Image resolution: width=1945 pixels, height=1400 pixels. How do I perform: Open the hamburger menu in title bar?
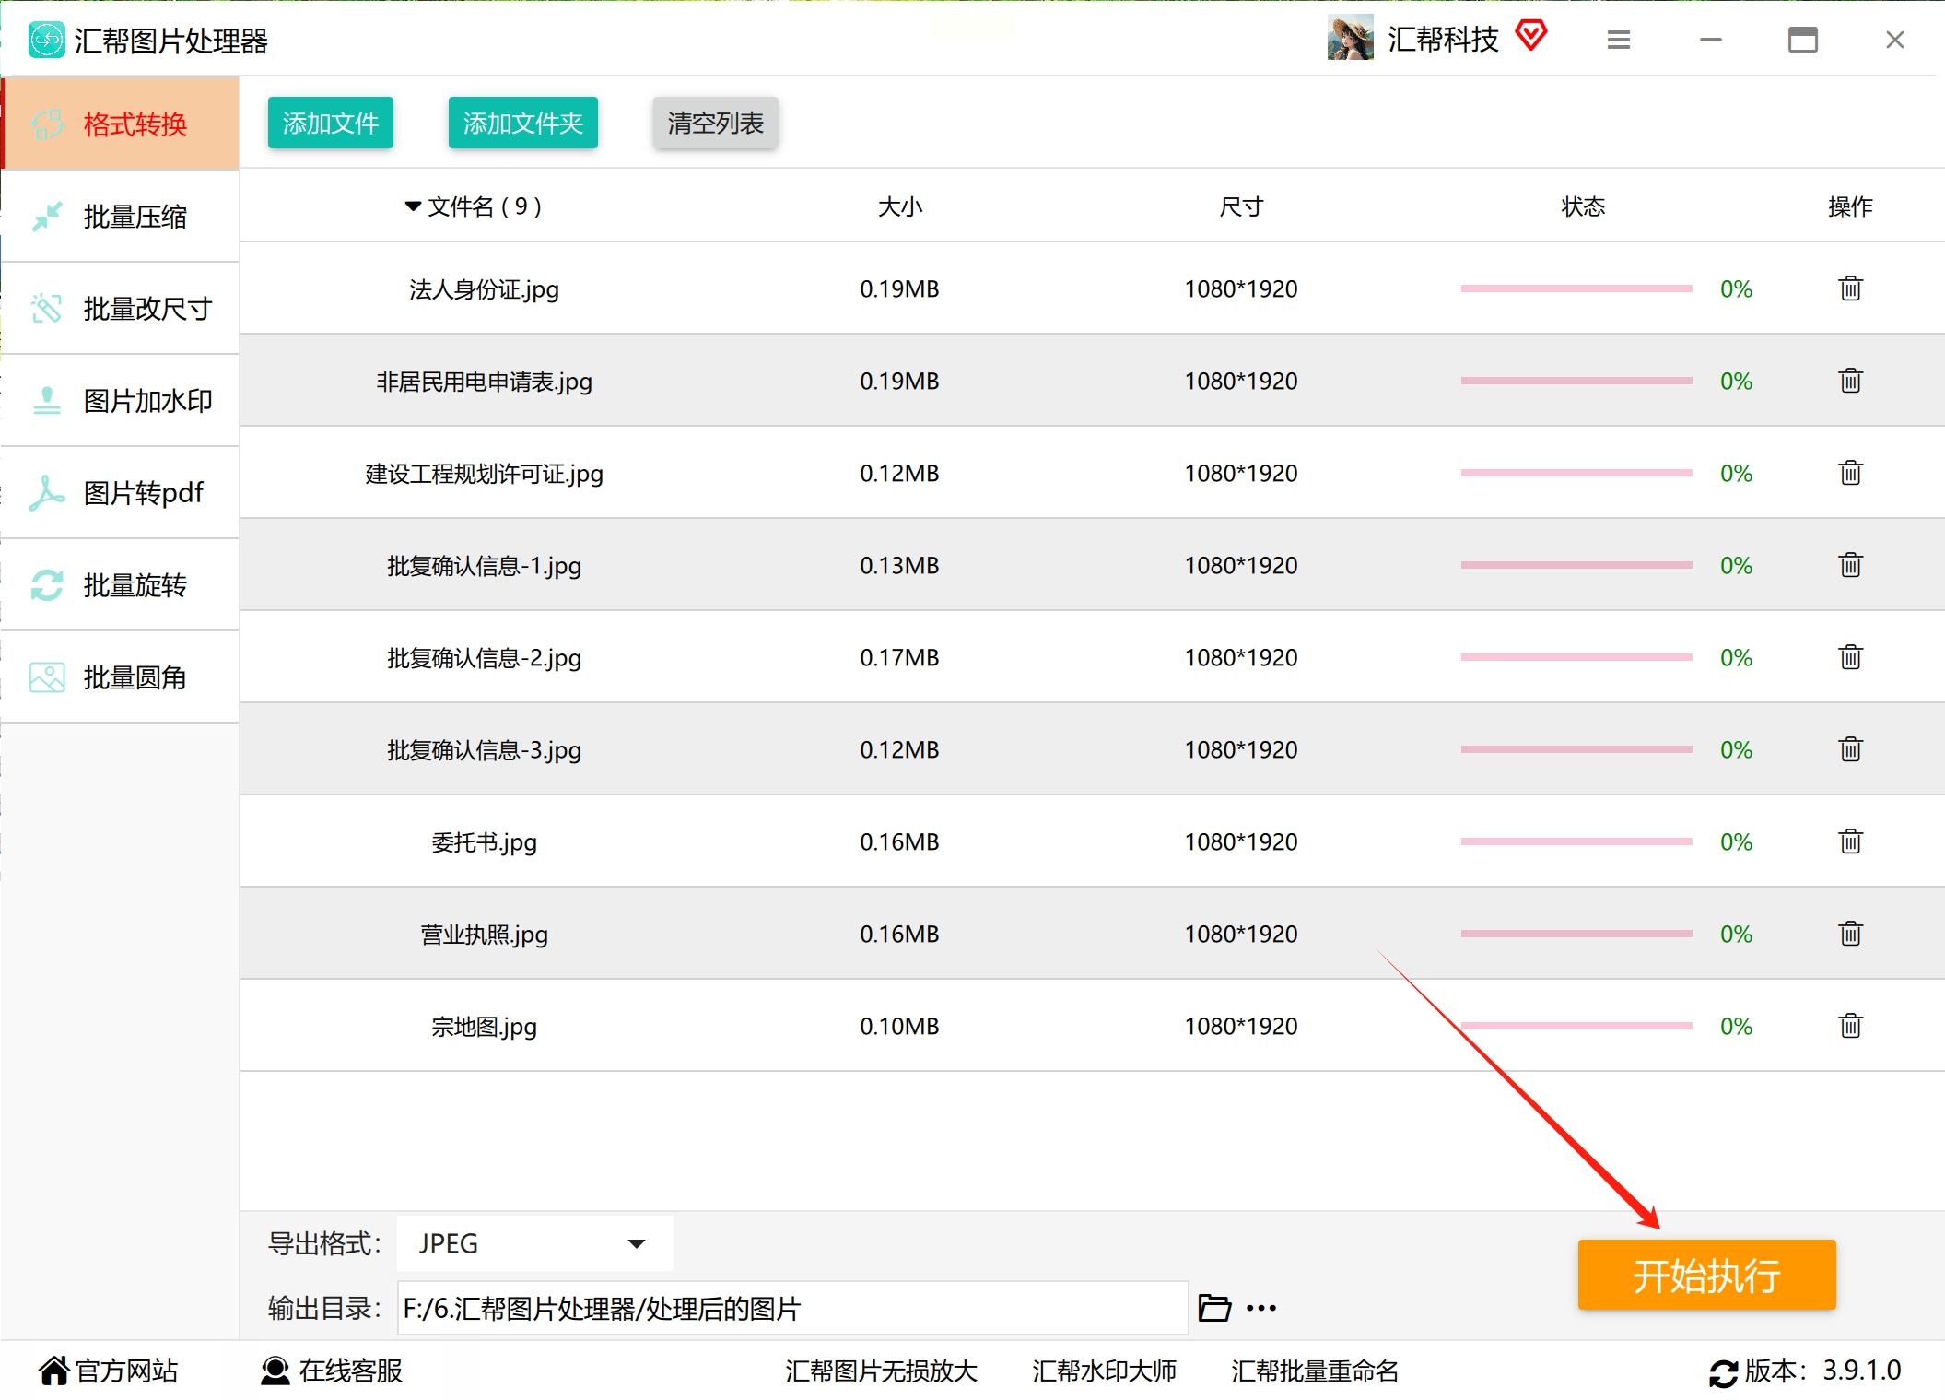pyautogui.click(x=1619, y=40)
